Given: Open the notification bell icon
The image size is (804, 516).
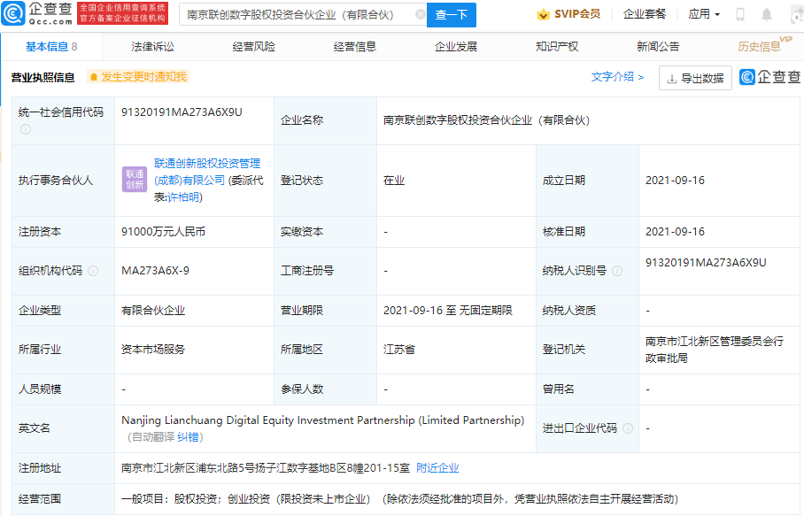Looking at the screenshot, I should pyautogui.click(x=767, y=14).
